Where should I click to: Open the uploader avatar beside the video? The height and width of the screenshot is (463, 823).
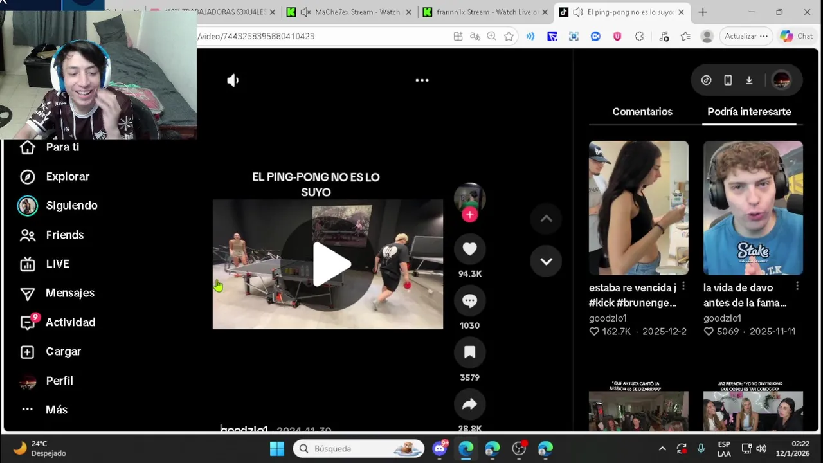tap(470, 198)
